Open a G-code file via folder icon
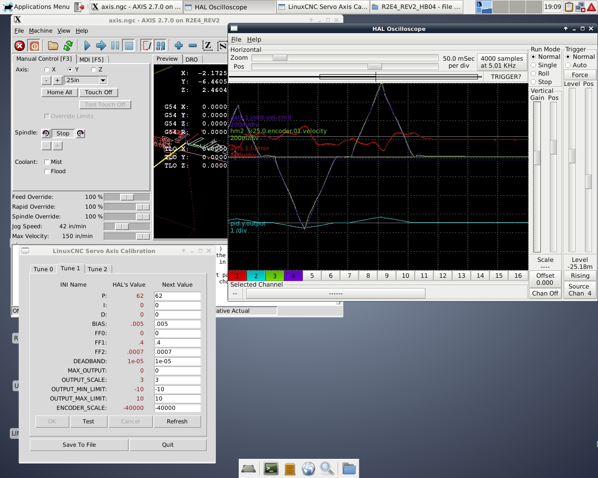The image size is (598, 478). (x=53, y=46)
